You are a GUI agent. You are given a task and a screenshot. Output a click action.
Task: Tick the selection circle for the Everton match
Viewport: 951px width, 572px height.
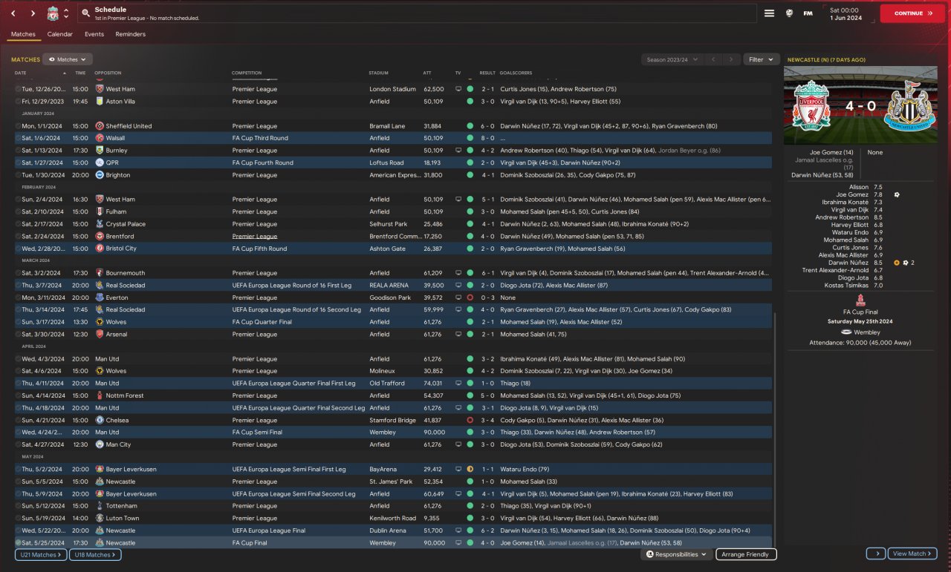(x=18, y=297)
